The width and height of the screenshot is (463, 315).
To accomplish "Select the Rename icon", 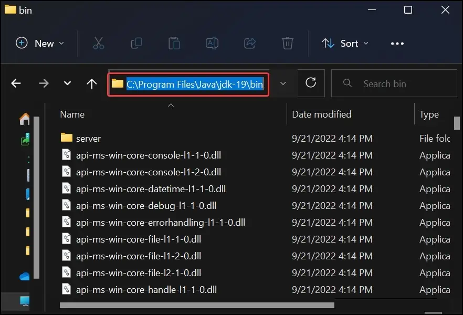I will 212,44.
